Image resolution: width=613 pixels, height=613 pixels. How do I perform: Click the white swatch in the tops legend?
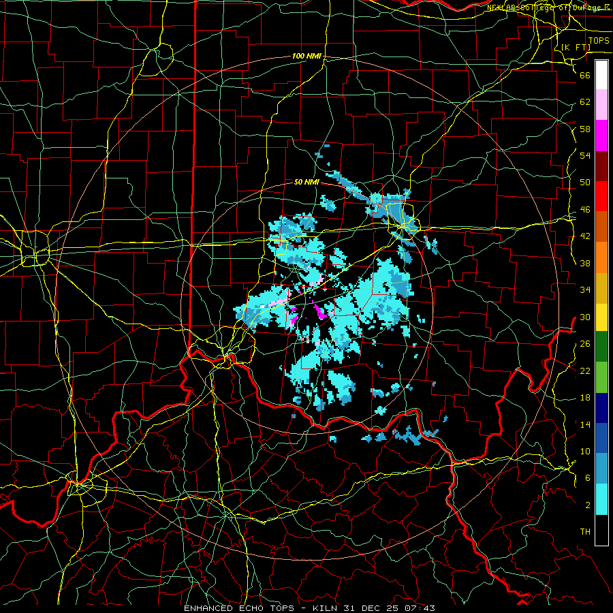(601, 75)
